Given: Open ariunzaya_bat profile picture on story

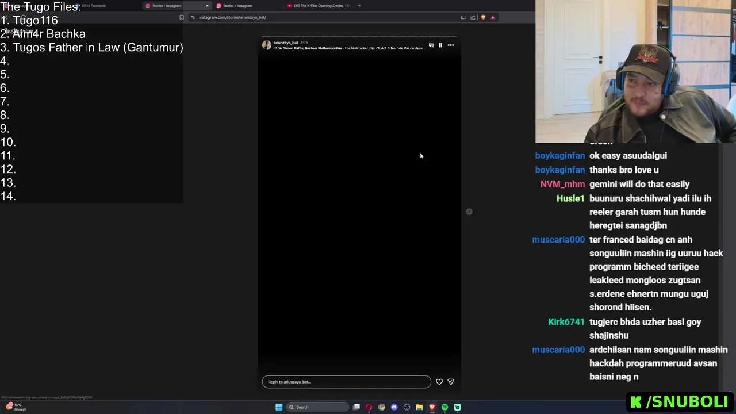Looking at the screenshot, I should point(267,45).
